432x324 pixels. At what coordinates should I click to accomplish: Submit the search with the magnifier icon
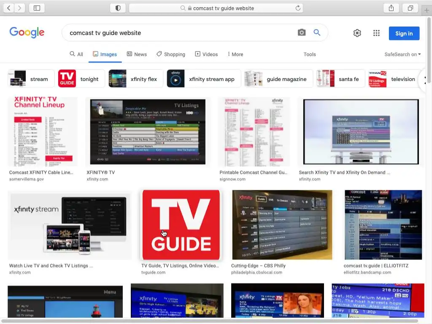[317, 32]
